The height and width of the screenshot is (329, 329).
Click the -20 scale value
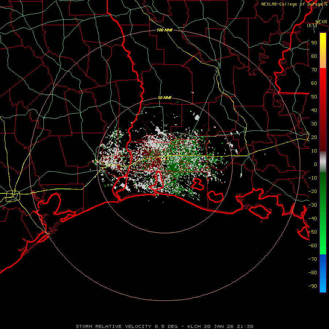pos(313,191)
